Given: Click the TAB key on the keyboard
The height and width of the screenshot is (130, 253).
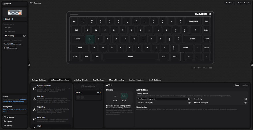Looking at the screenshot, I should click(76, 30).
